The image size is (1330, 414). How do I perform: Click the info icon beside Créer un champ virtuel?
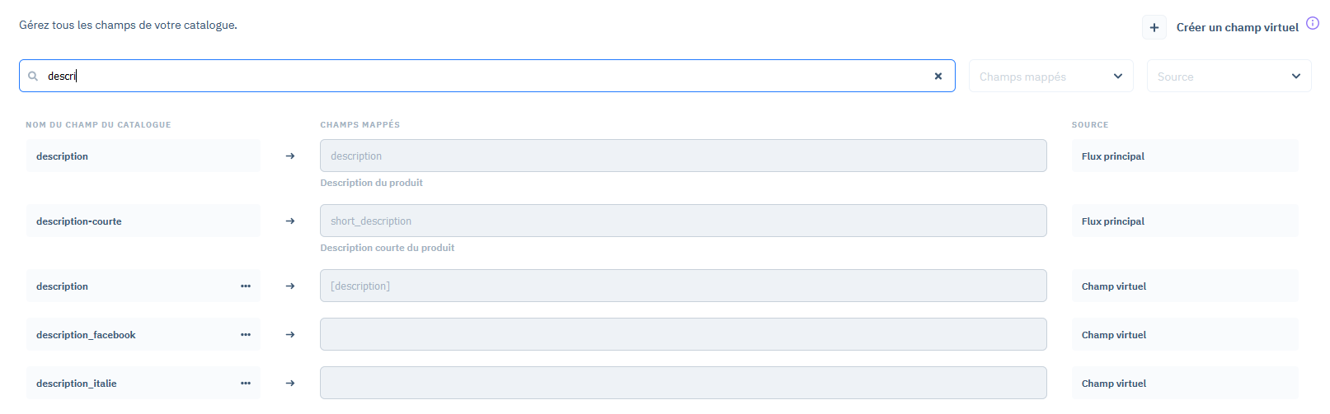1313,23
